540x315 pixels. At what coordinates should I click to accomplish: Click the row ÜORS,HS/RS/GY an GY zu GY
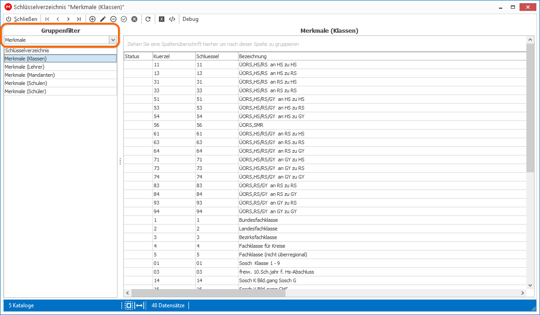pos(325,177)
